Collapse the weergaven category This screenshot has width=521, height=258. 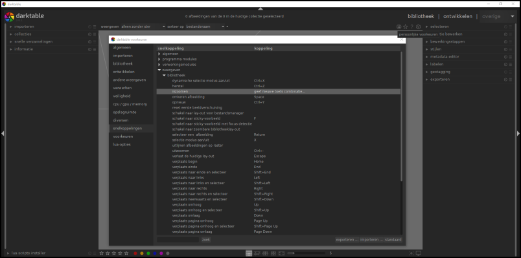click(x=159, y=70)
